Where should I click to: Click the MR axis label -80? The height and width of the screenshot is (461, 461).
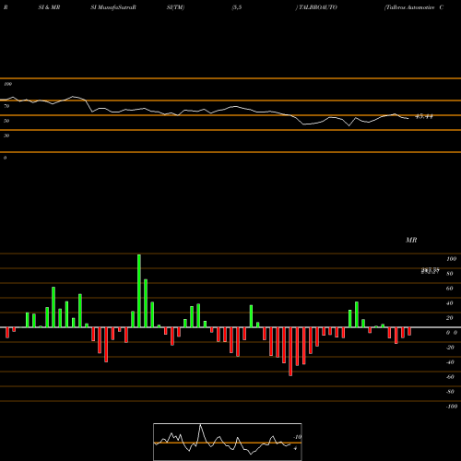[450, 392]
